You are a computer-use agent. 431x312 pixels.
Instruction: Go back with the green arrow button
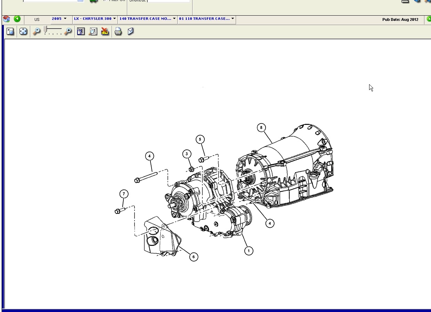point(17,19)
